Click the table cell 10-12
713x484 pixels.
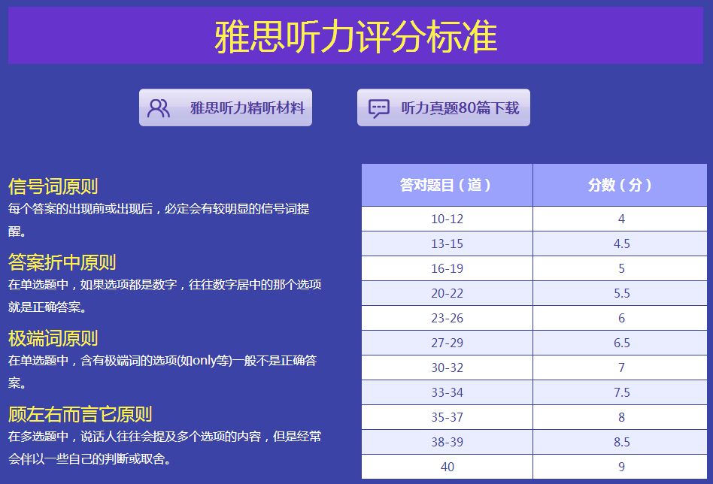[447, 219]
